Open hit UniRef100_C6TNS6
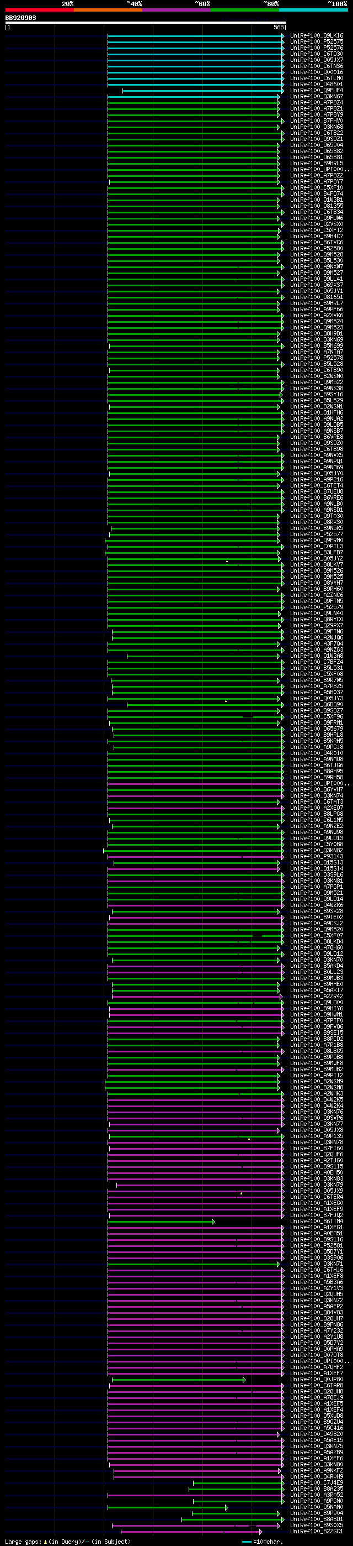The image size is (353, 1546). pos(317,66)
